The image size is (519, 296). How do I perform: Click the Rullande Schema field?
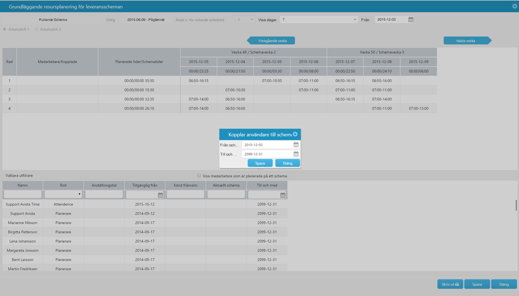pyautogui.click(x=53, y=20)
